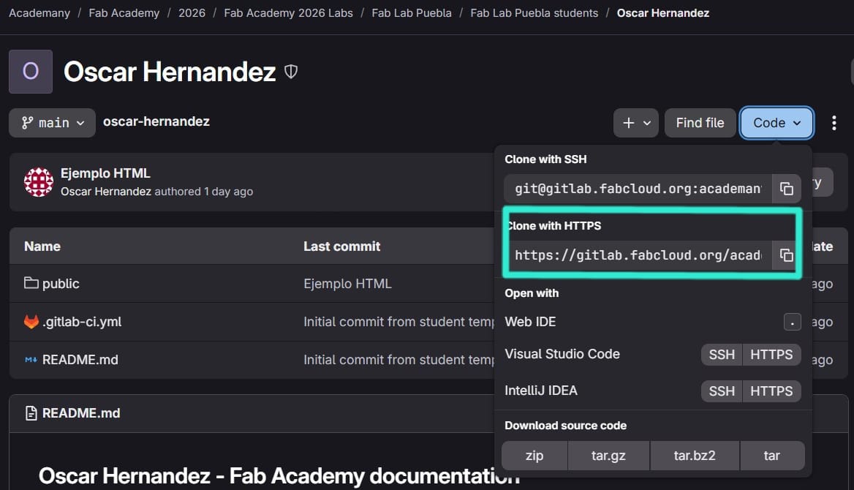This screenshot has width=854, height=490.
Task: Open the main branch selector dropdown
Action: tap(52, 123)
